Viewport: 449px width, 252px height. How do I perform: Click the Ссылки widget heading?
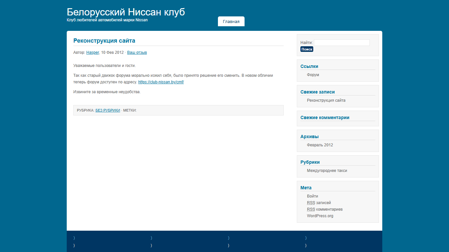coord(309,66)
